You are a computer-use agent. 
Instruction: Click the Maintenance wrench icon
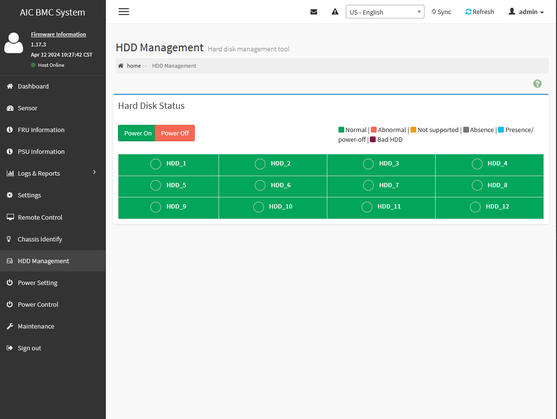pyautogui.click(x=10, y=326)
